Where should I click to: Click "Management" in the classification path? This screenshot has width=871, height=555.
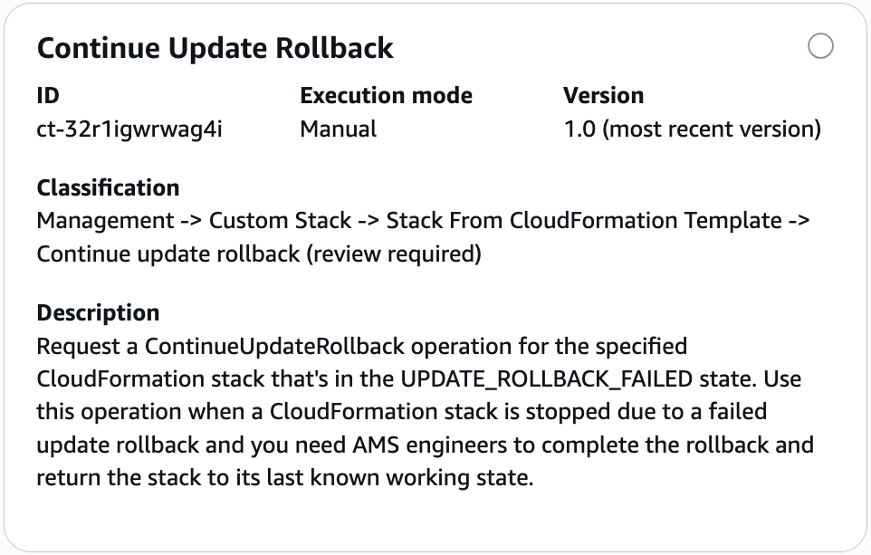point(105,220)
